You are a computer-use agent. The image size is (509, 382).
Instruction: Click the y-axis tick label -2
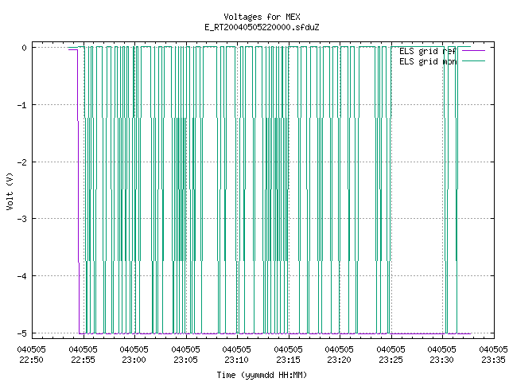(22, 162)
